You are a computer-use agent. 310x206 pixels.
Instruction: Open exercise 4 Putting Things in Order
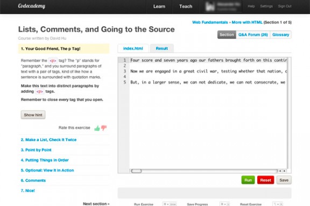tap(45, 160)
